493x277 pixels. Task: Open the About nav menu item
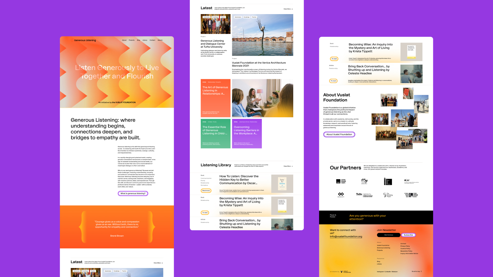[124, 40]
